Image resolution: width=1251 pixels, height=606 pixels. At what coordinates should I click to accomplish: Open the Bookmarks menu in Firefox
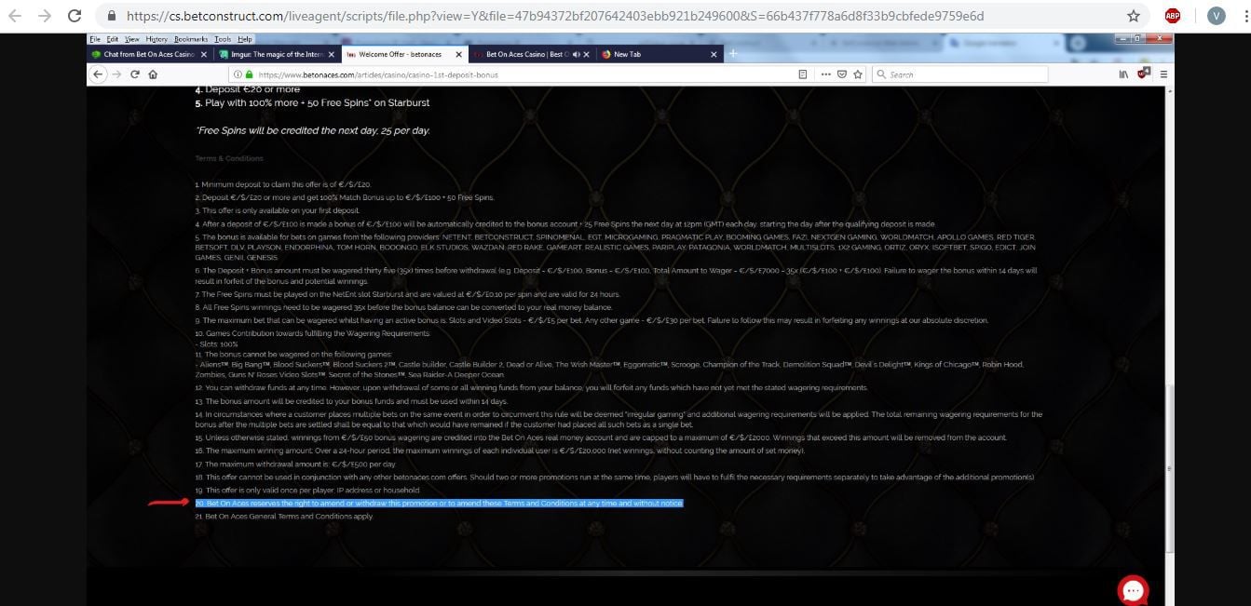[x=191, y=39]
